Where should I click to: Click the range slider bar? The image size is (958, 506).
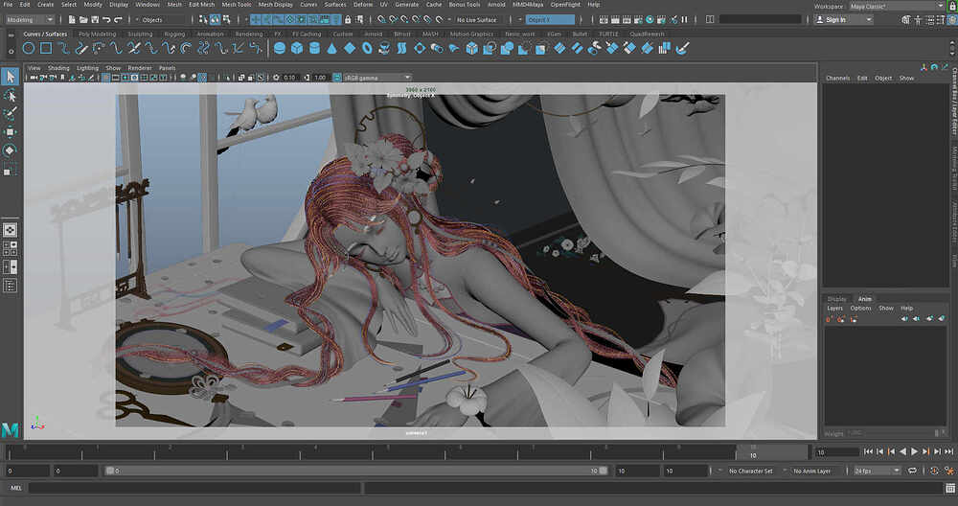(x=356, y=471)
